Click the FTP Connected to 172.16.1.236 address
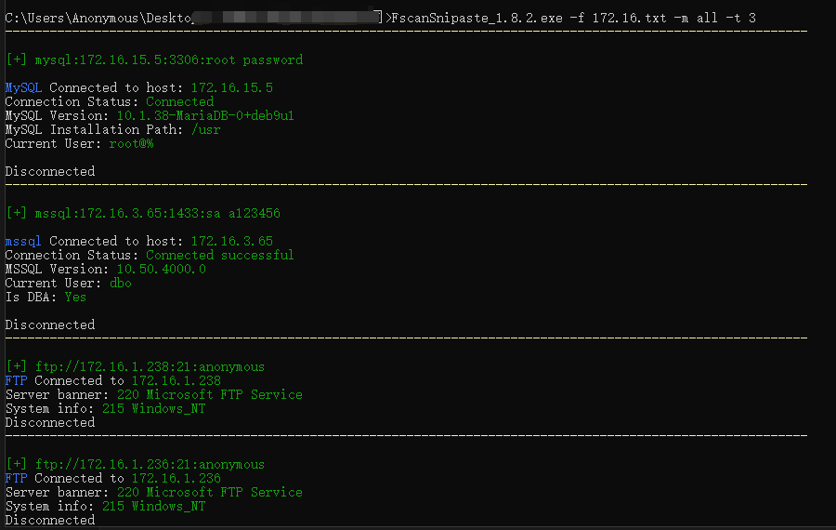Image resolution: width=836 pixels, height=530 pixels. coord(176,478)
